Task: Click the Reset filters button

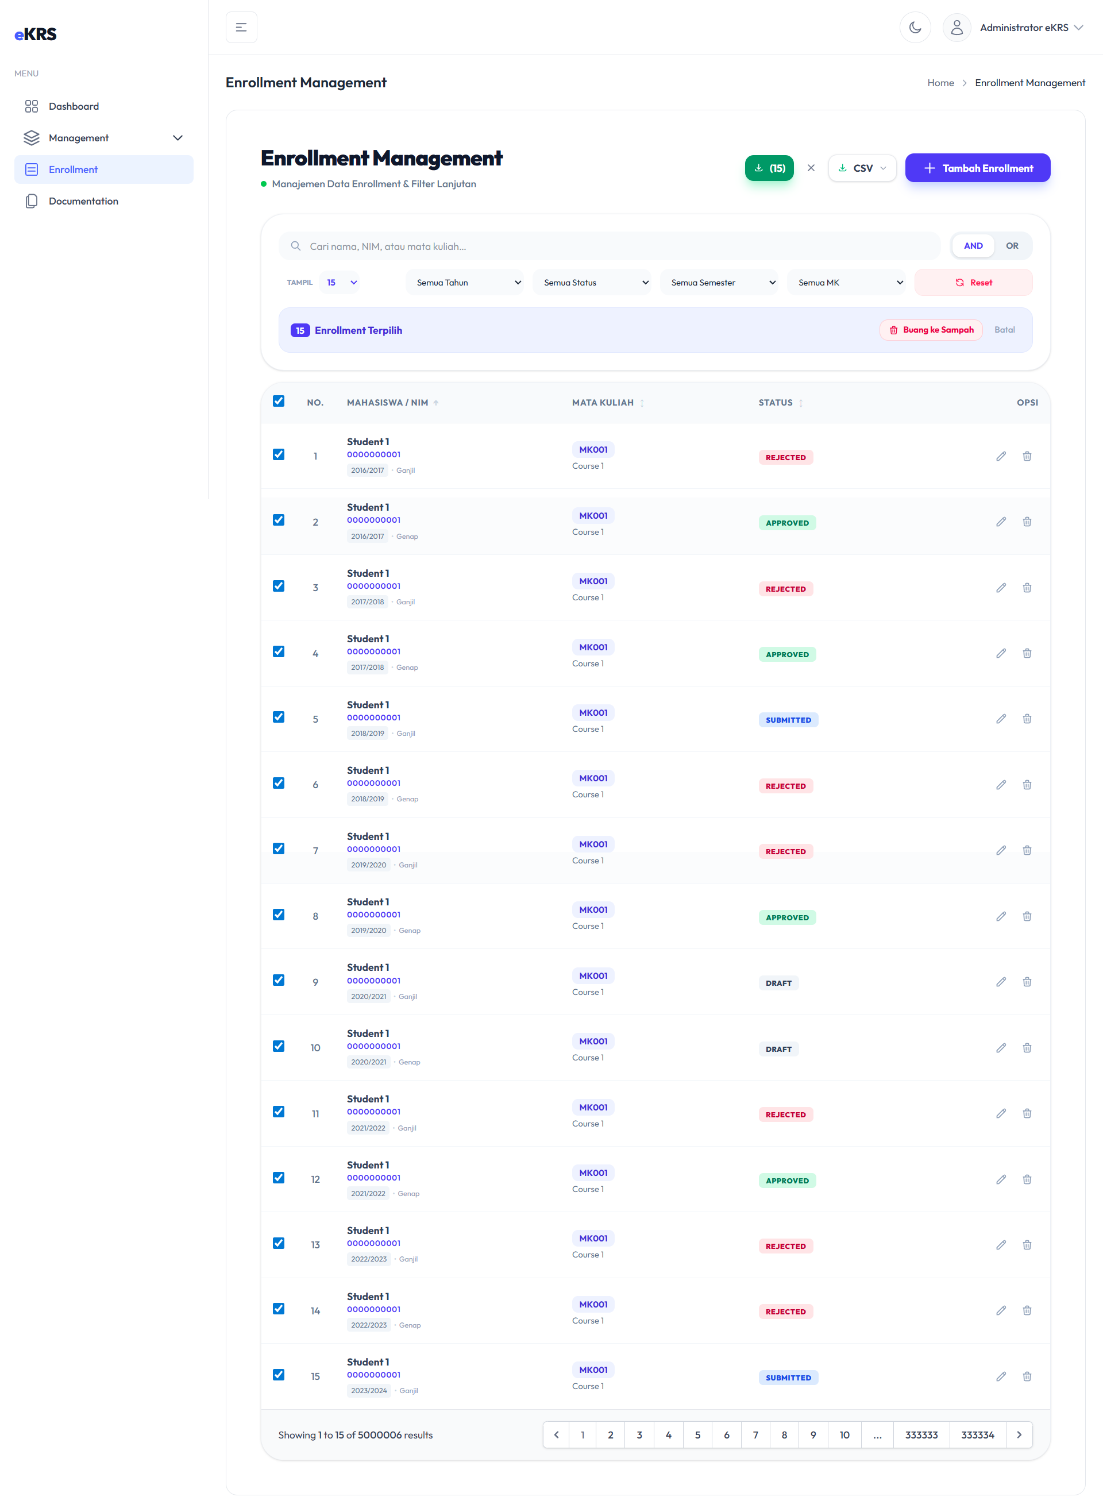Action: point(973,283)
